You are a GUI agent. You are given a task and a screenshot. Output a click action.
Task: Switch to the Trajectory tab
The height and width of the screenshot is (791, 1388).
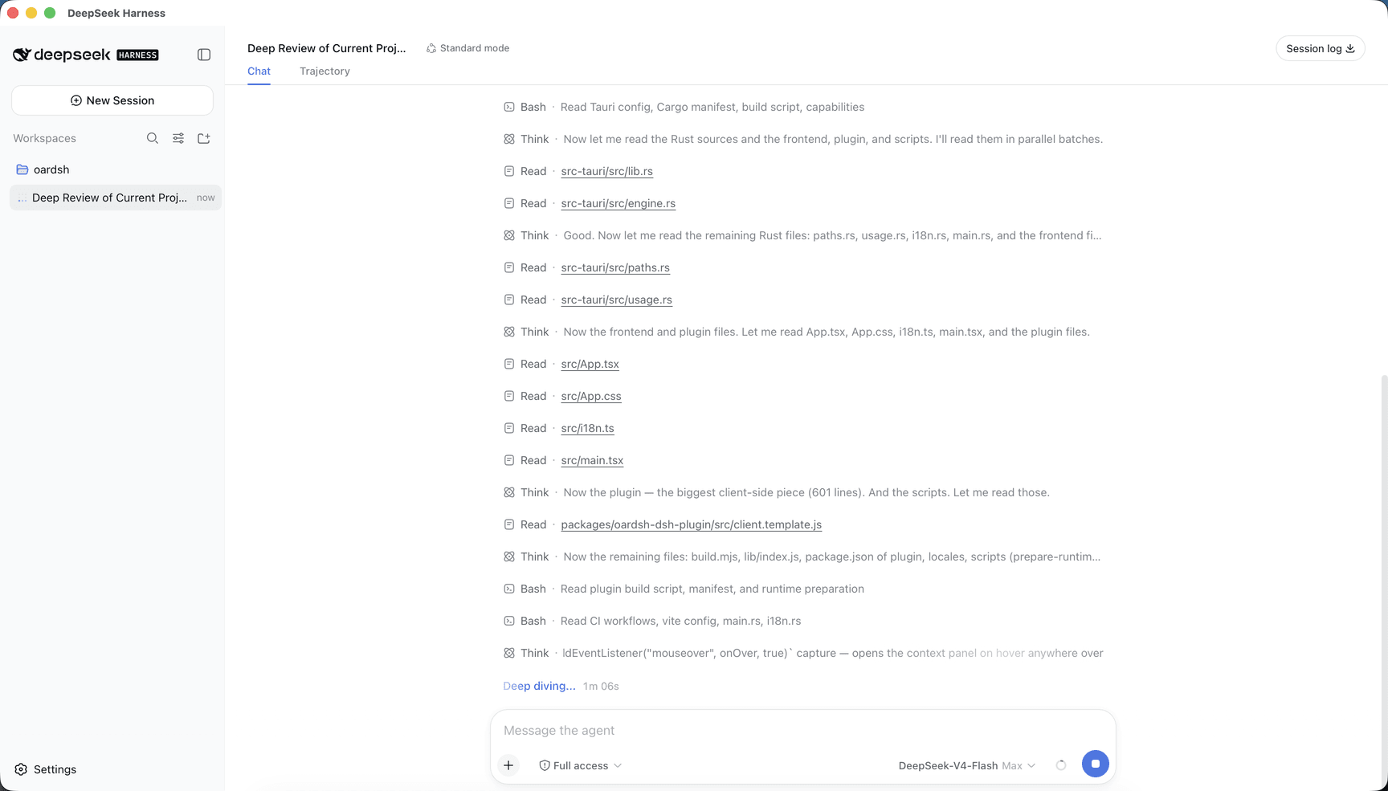(x=325, y=71)
